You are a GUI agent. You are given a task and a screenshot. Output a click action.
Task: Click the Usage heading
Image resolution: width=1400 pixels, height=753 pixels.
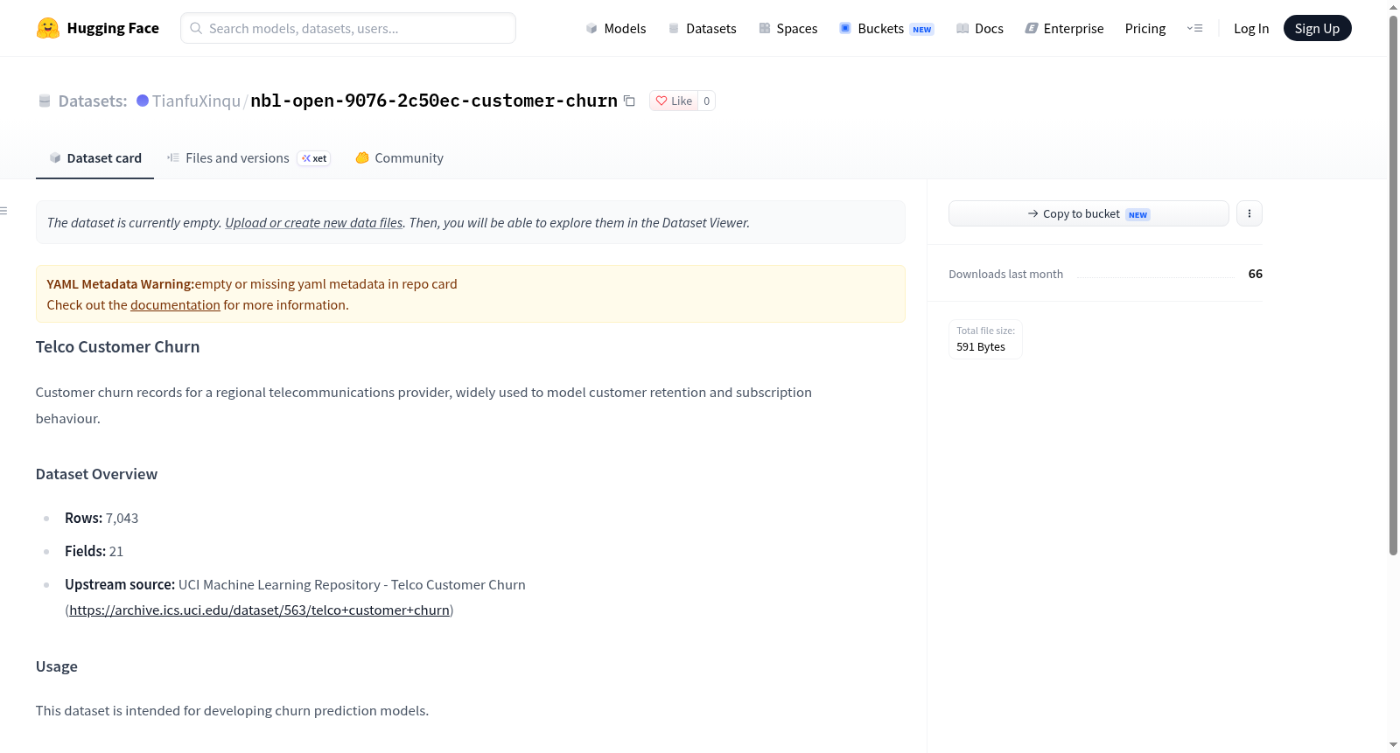(57, 666)
